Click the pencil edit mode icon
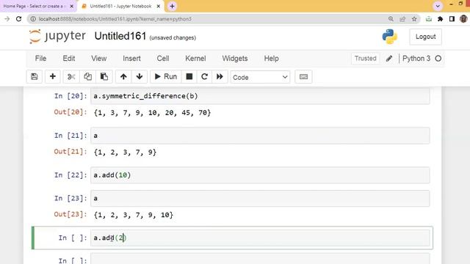This screenshot has height=264, width=470. (x=389, y=59)
